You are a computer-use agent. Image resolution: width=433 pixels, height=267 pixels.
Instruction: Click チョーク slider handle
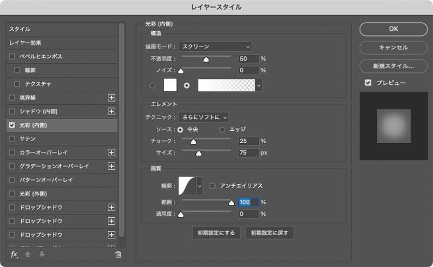pos(194,142)
